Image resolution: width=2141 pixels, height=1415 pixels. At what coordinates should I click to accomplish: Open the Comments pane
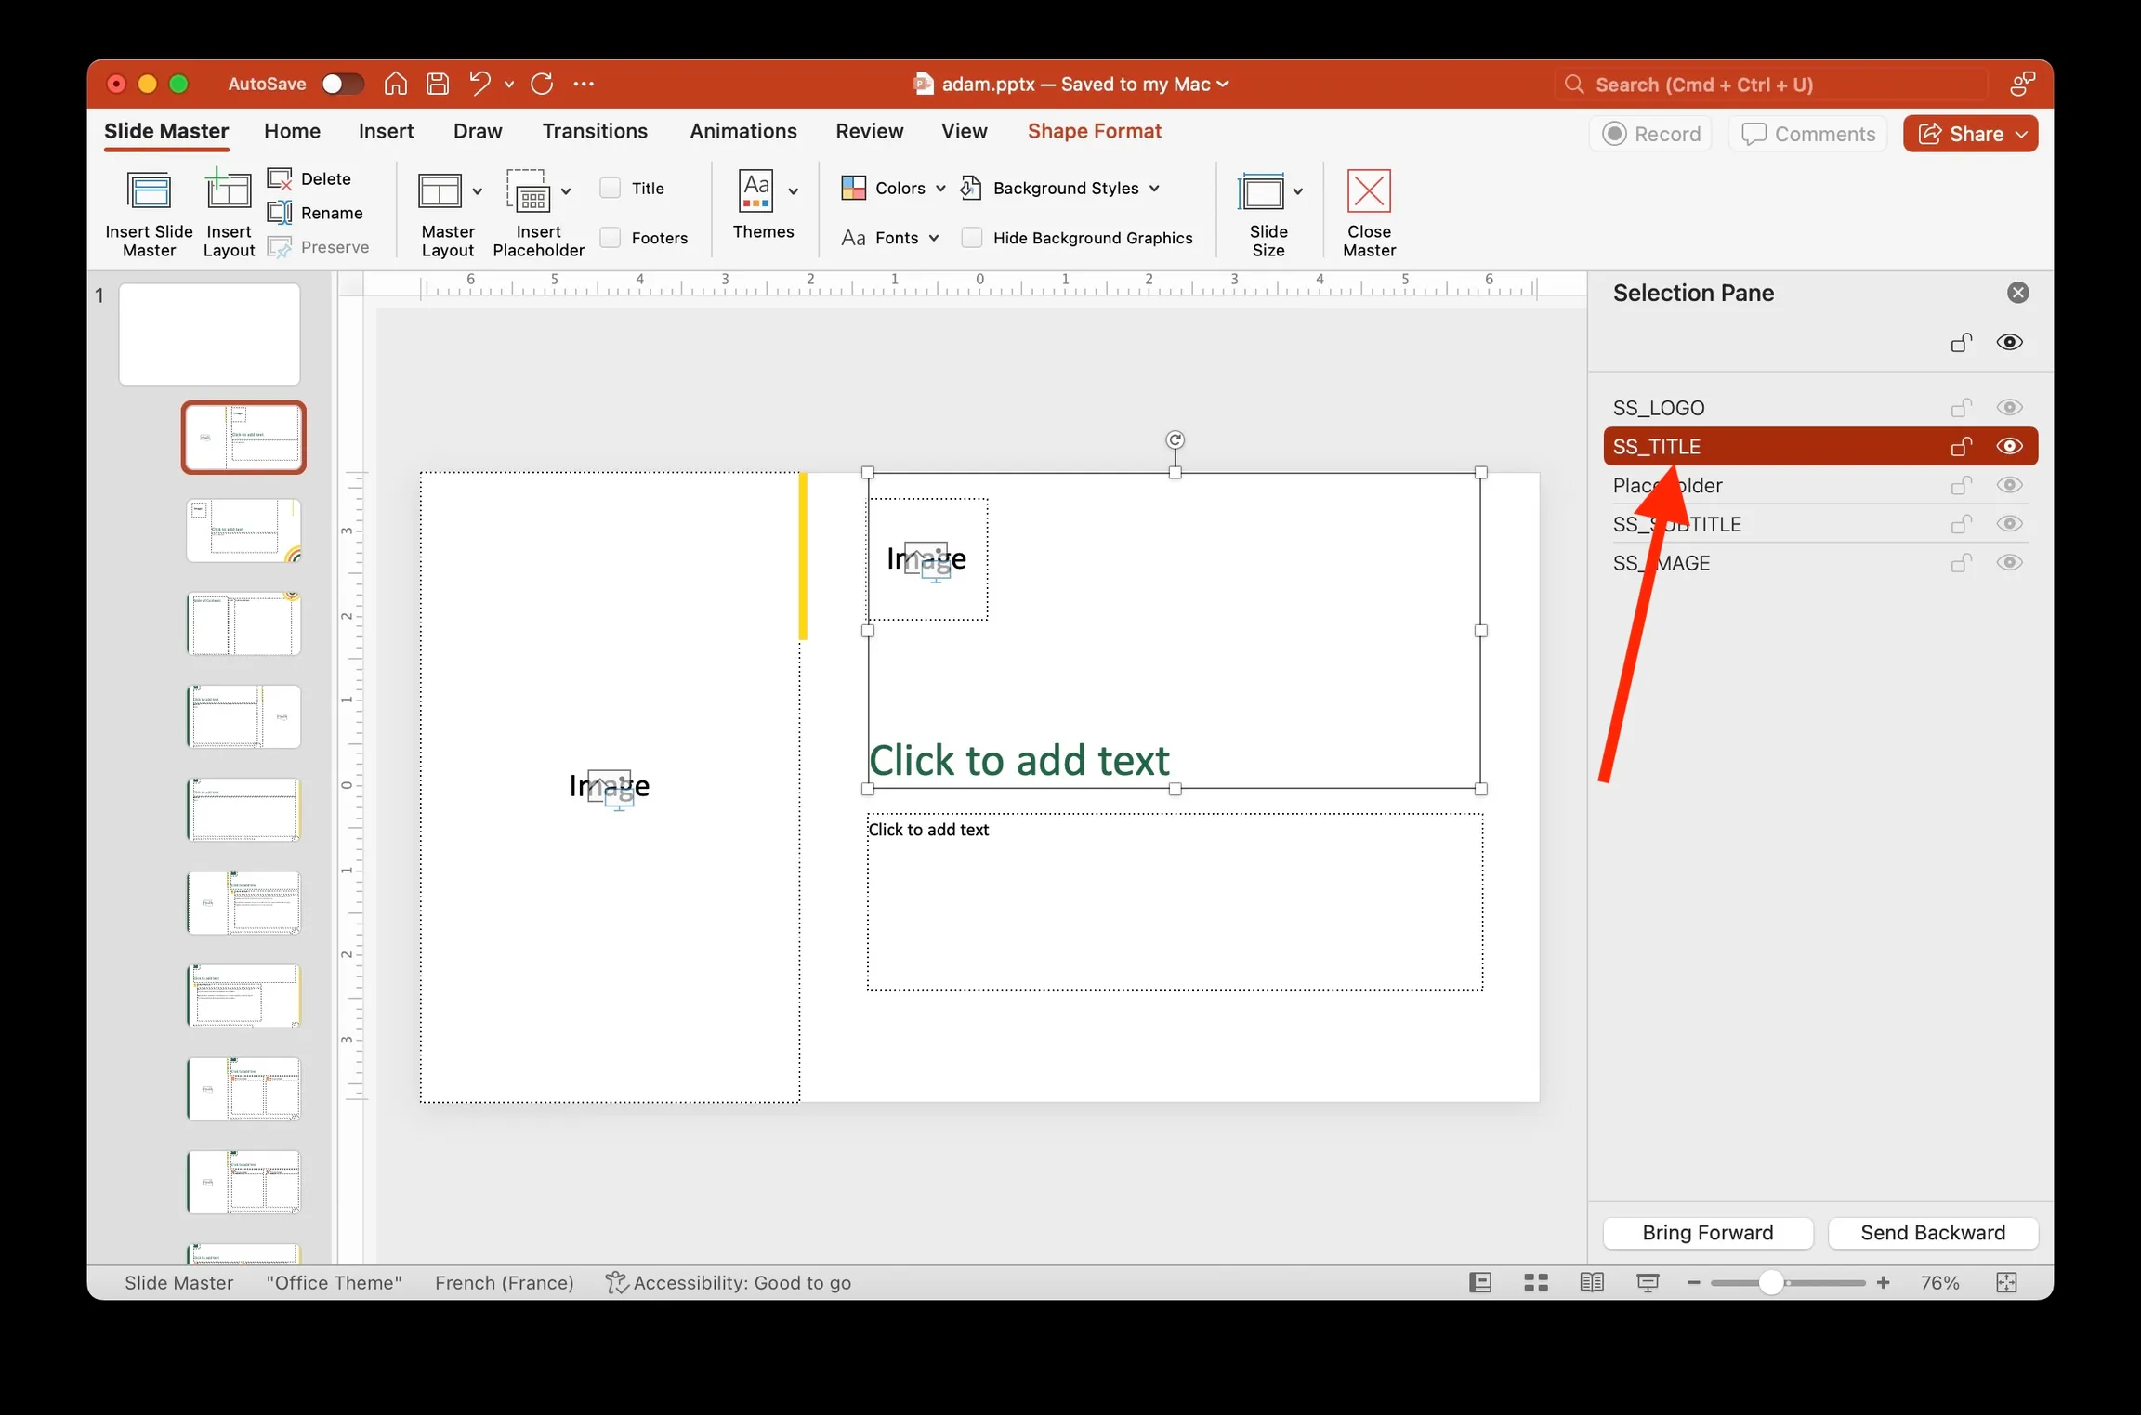(1807, 134)
